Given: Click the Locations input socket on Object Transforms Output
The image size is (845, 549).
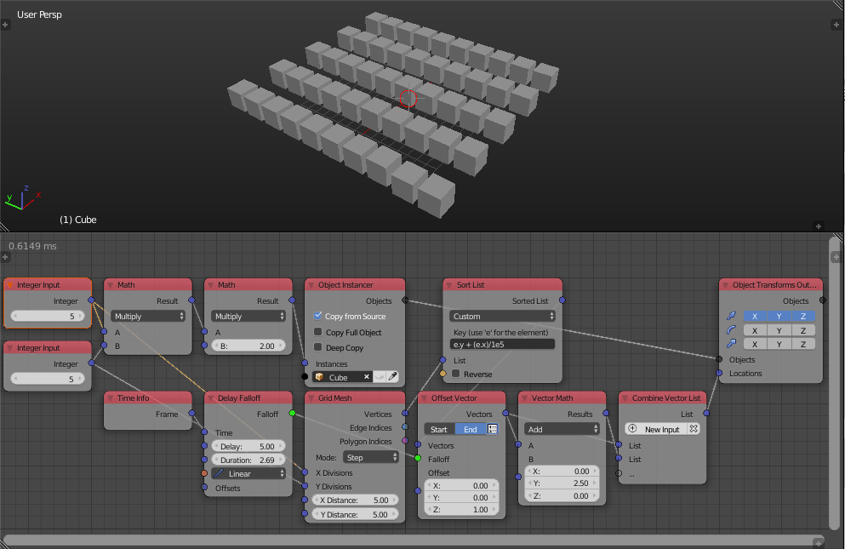Looking at the screenshot, I should click(x=719, y=373).
